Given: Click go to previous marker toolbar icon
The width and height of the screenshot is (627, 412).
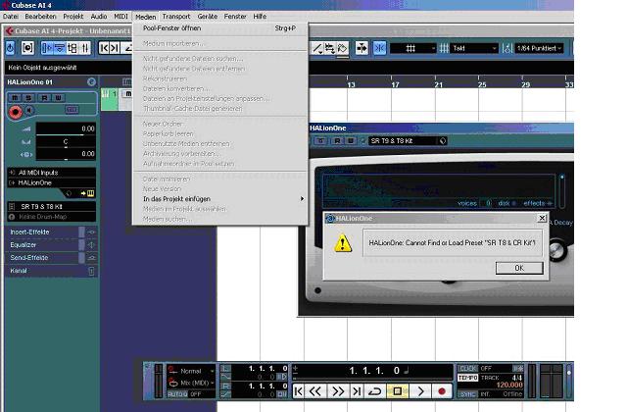Looking at the screenshot, I should tap(104, 48).
